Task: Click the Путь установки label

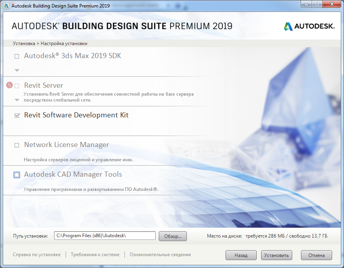Action: coord(30,236)
